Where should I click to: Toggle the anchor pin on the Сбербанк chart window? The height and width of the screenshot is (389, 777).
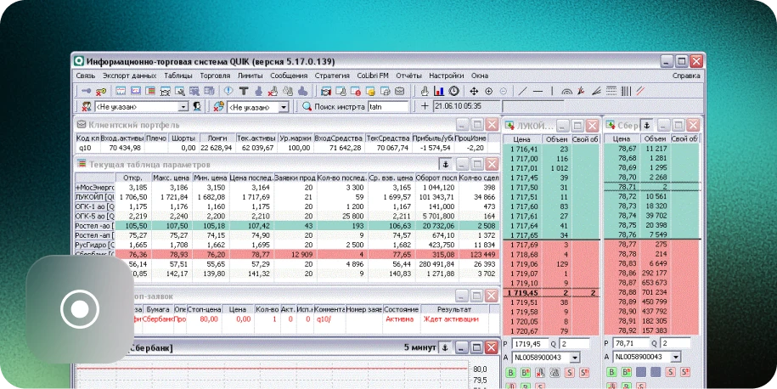[x=443, y=347]
